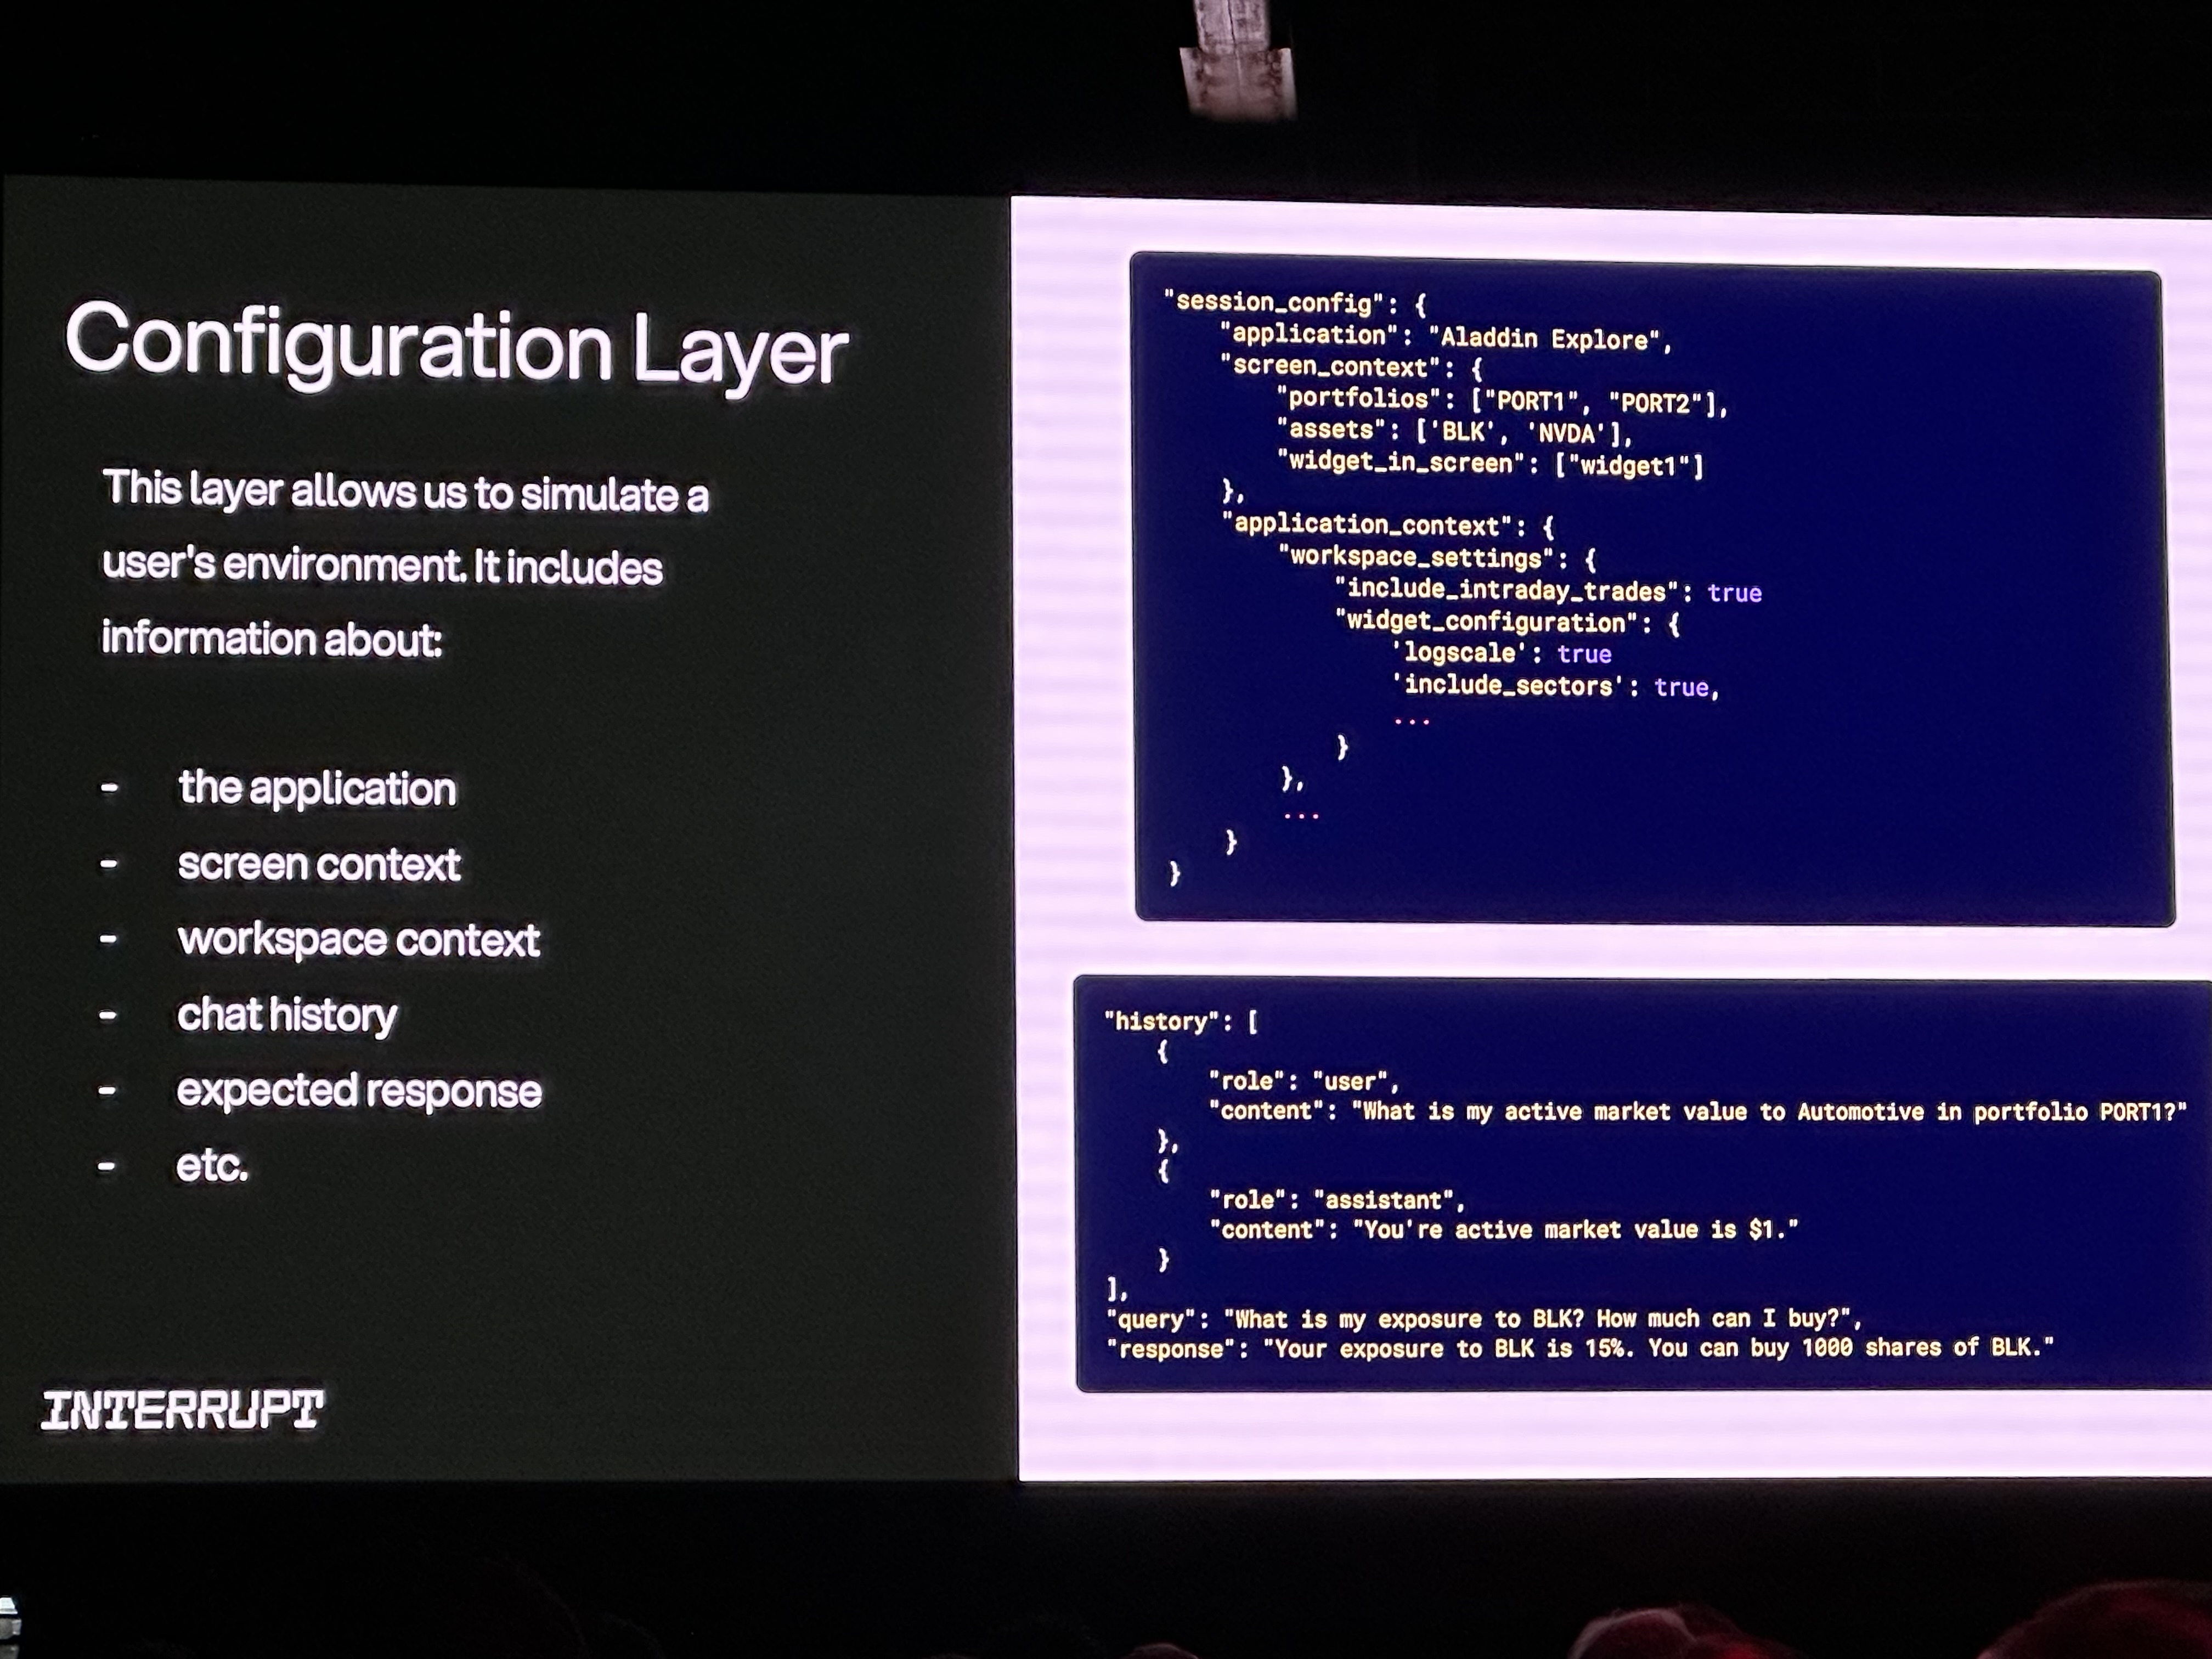
Task: Click the "widget_in_screen" line
Action: (1491, 464)
